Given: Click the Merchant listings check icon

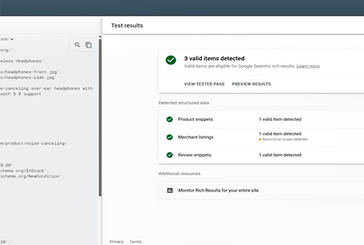Looking at the screenshot, I should point(170,137).
